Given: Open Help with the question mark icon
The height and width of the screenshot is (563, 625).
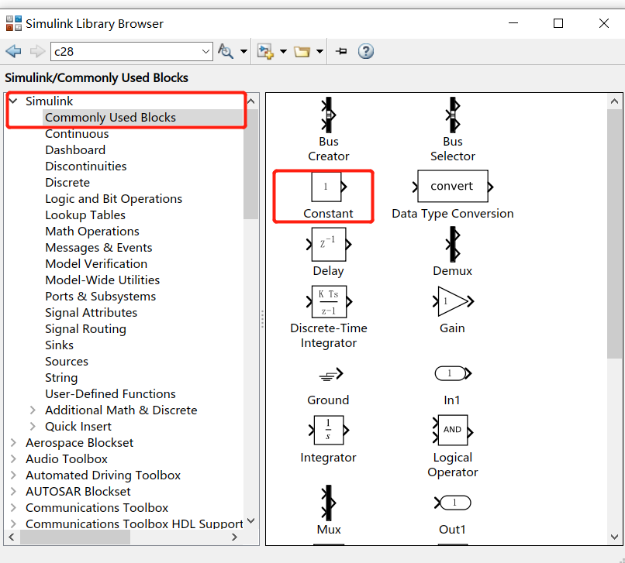Looking at the screenshot, I should (x=365, y=51).
